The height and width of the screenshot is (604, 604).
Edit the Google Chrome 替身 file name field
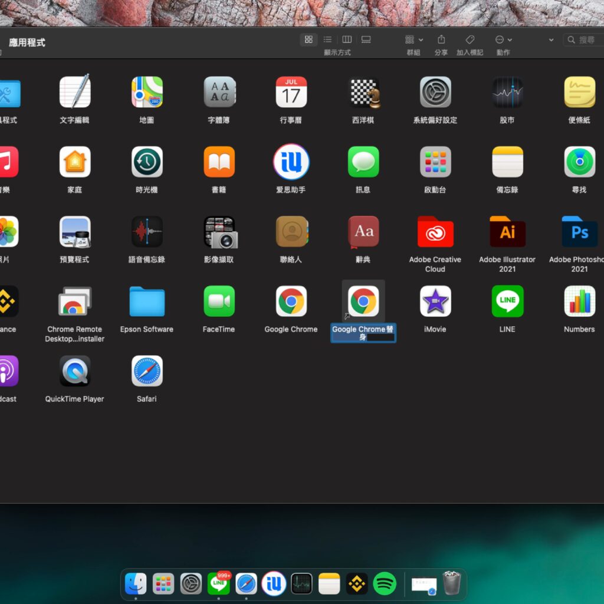363,333
